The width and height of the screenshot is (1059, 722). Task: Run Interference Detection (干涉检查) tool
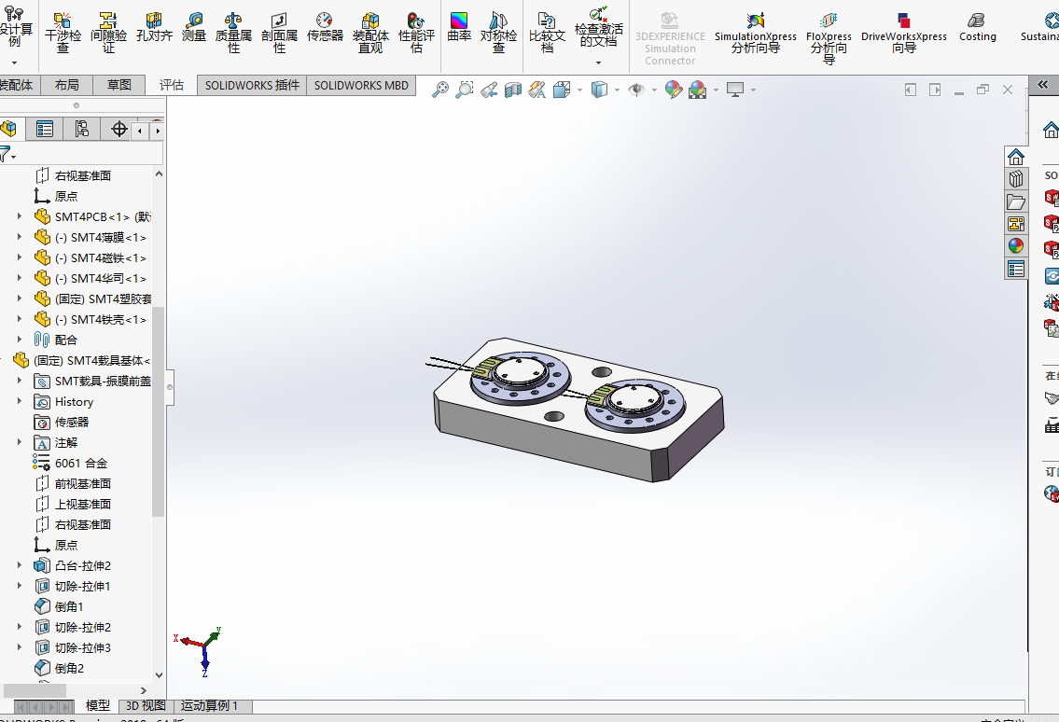point(63,33)
